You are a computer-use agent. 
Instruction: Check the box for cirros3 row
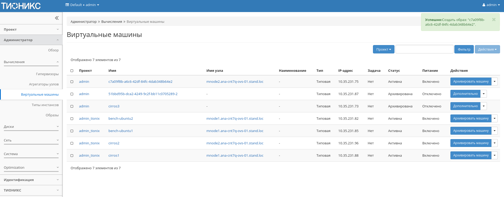click(72, 106)
